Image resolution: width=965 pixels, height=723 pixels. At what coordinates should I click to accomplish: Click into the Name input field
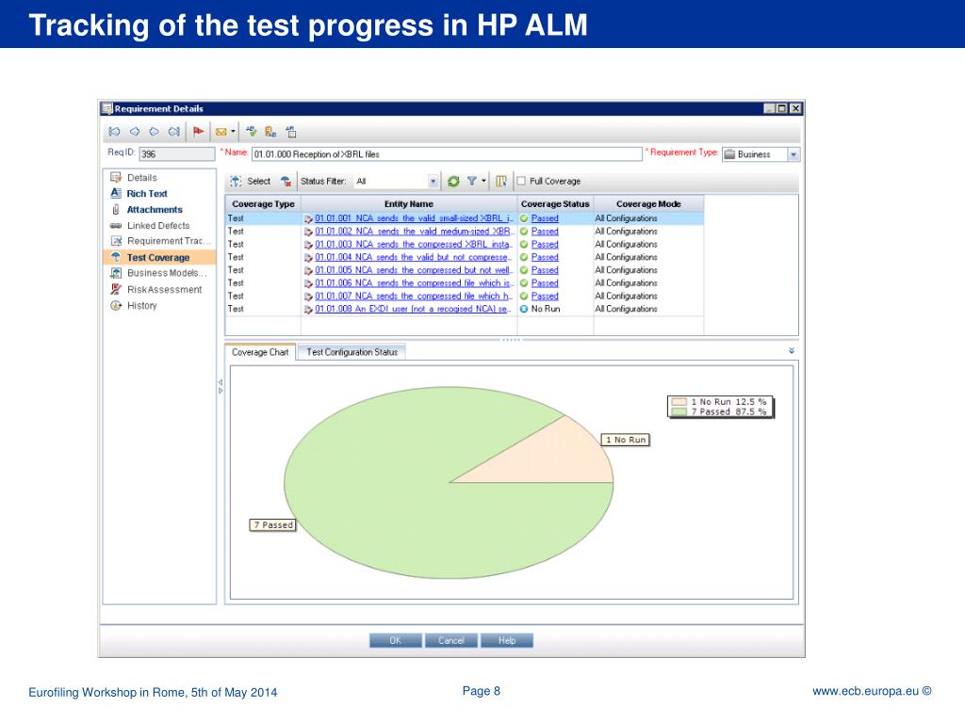[448, 154]
